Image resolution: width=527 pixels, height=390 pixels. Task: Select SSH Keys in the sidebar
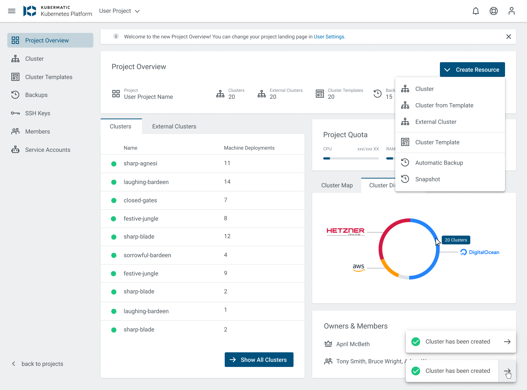tap(37, 113)
